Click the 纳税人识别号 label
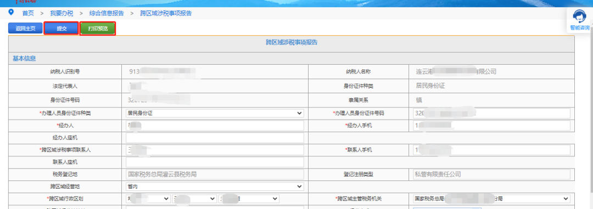593x209 pixels. click(65, 71)
